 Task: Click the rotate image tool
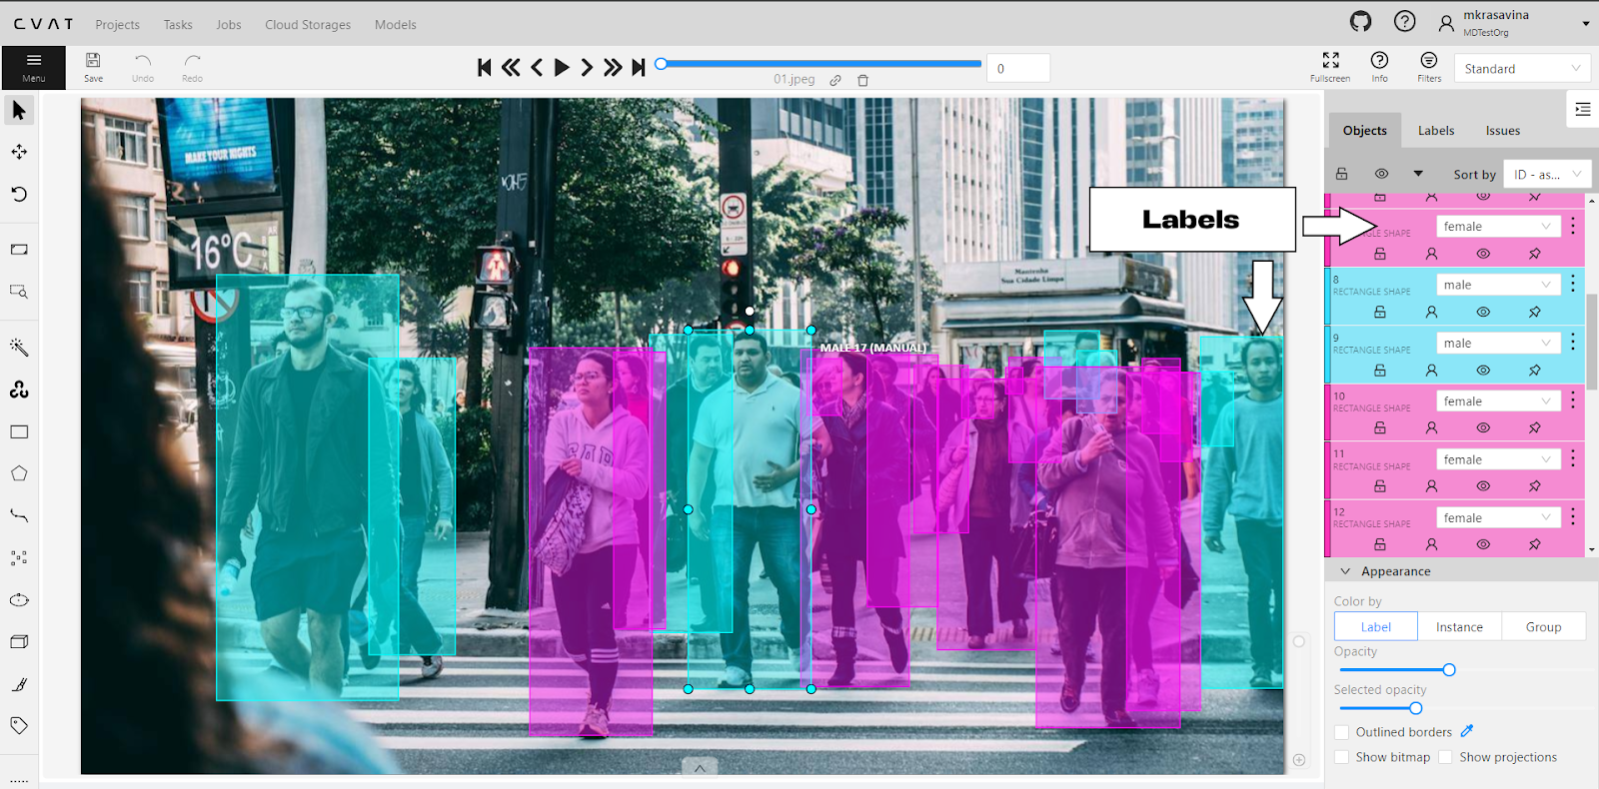(19, 194)
